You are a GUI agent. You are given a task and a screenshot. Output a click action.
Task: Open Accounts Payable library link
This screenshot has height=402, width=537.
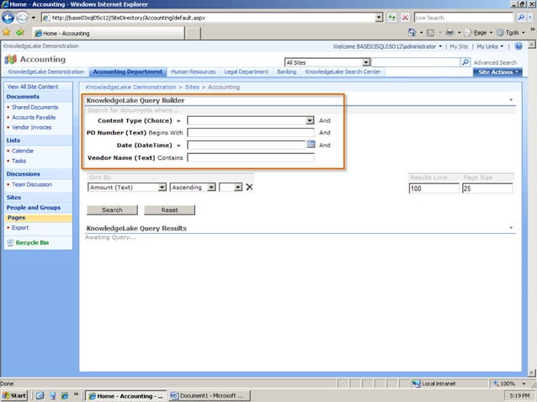[x=34, y=118]
